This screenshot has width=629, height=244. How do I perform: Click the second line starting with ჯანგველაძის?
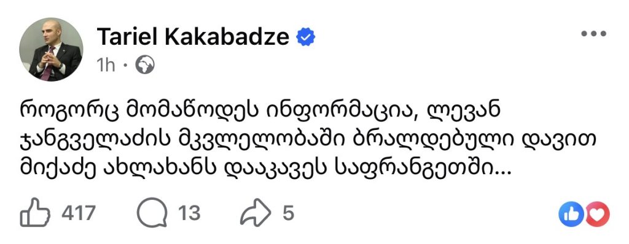(309, 141)
